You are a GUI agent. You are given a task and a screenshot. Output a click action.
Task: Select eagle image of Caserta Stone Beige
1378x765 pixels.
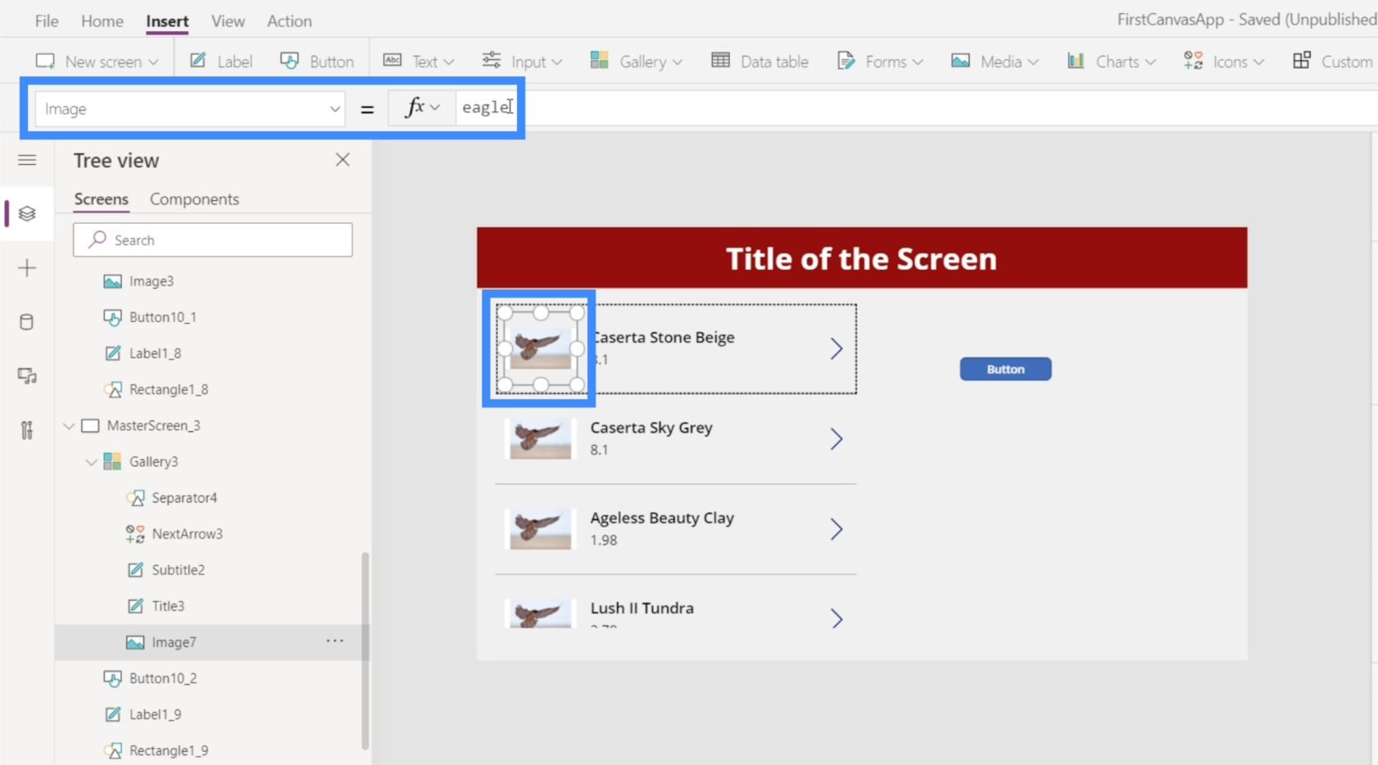pos(541,348)
